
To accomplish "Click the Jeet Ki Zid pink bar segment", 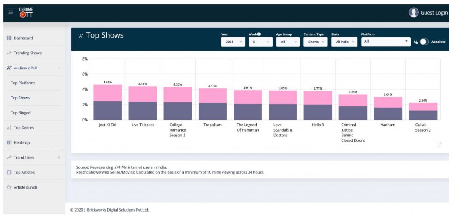I will pos(107,93).
